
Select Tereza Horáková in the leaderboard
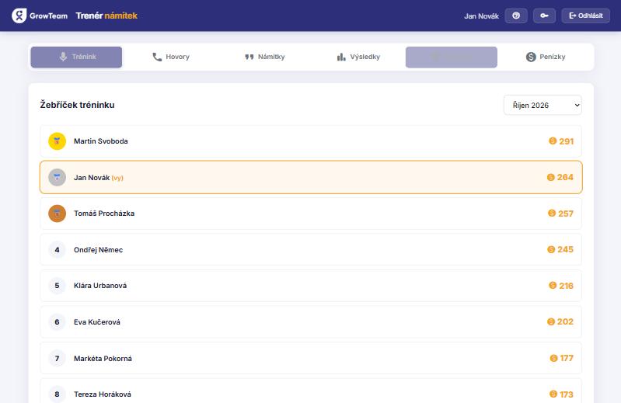tap(103, 394)
